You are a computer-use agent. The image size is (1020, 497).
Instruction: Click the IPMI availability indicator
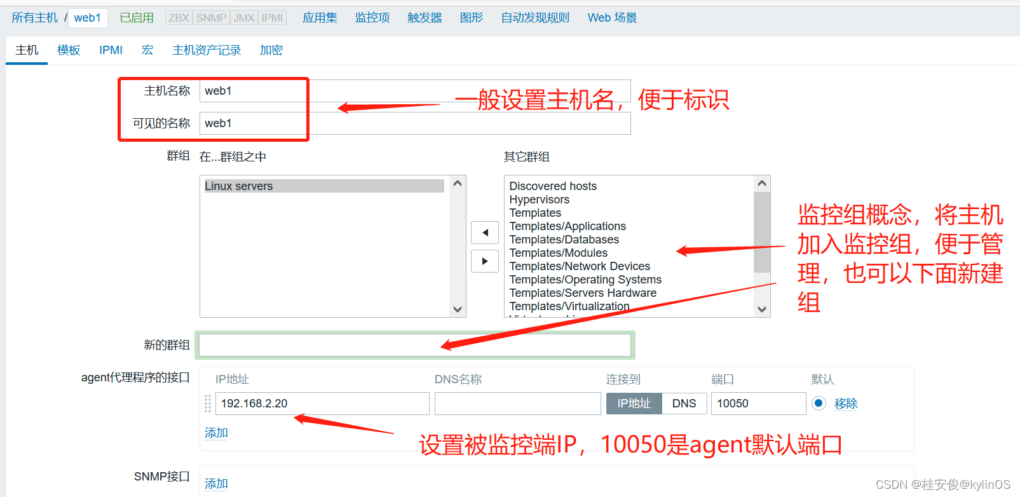tap(272, 18)
